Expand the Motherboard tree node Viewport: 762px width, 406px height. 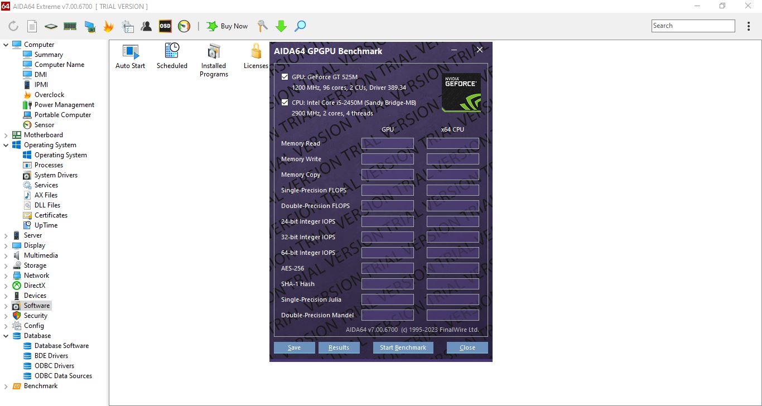[x=6, y=135]
